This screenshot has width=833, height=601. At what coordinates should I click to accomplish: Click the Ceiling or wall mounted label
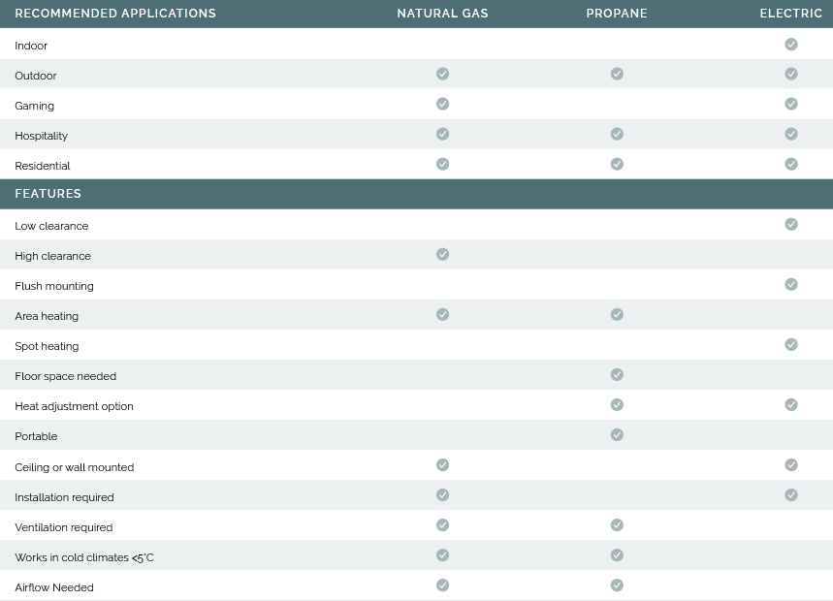coord(75,467)
